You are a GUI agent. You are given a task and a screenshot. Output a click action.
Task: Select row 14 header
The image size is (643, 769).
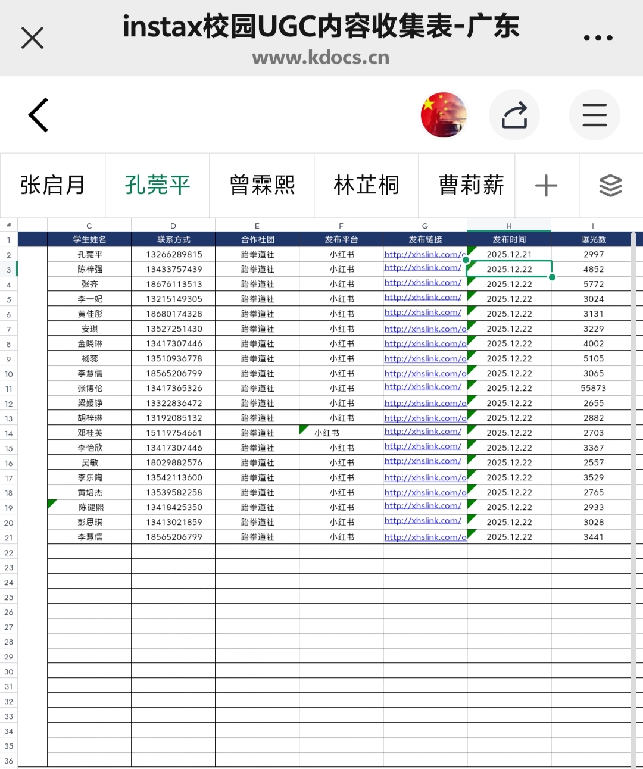(x=8, y=433)
